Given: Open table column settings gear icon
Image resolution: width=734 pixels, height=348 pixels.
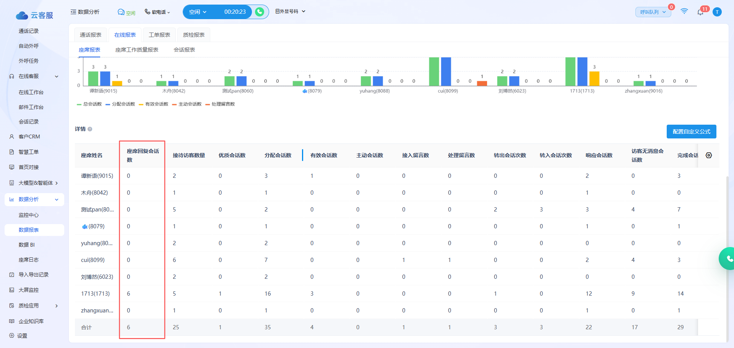Looking at the screenshot, I should [x=709, y=155].
